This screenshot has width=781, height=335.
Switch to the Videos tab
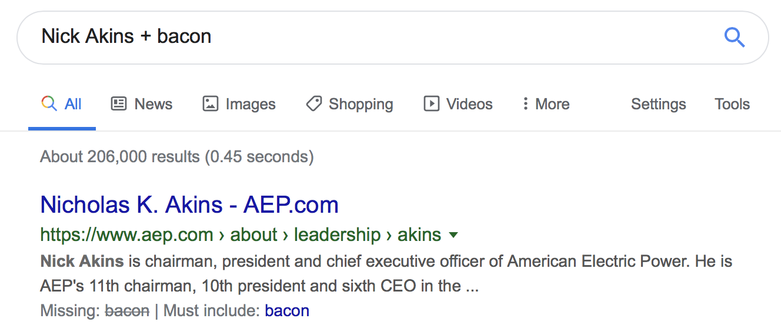click(458, 104)
